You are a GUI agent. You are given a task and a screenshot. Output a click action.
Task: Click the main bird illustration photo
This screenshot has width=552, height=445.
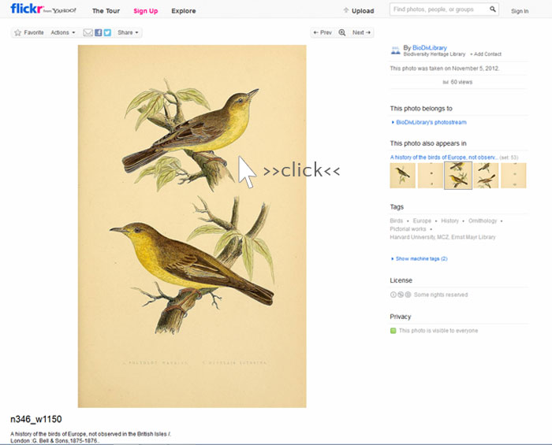[x=192, y=226]
